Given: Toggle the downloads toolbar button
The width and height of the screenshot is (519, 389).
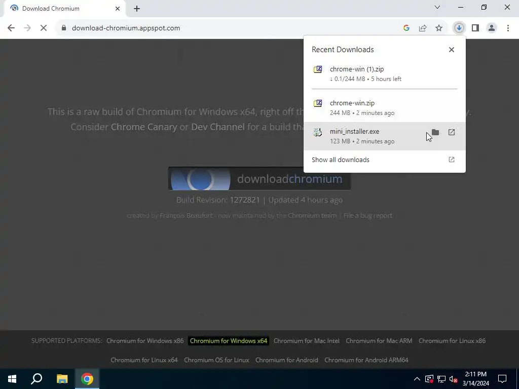Looking at the screenshot, I should click(459, 28).
